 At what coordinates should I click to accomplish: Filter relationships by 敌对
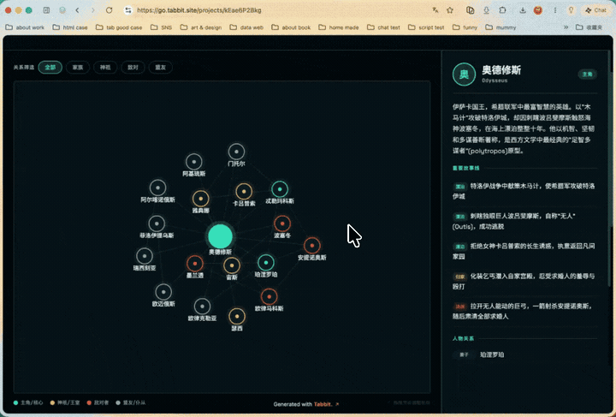tap(133, 67)
